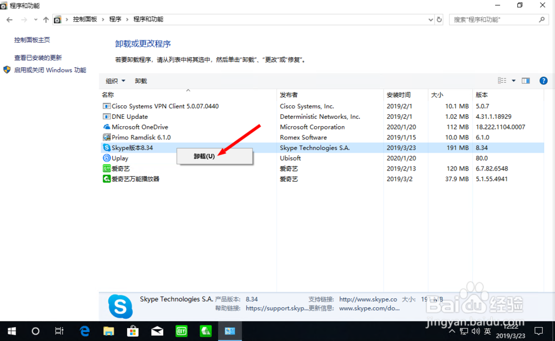Open Cortana circle on taskbar
Image resolution: width=555 pixels, height=341 pixels.
pos(36,331)
